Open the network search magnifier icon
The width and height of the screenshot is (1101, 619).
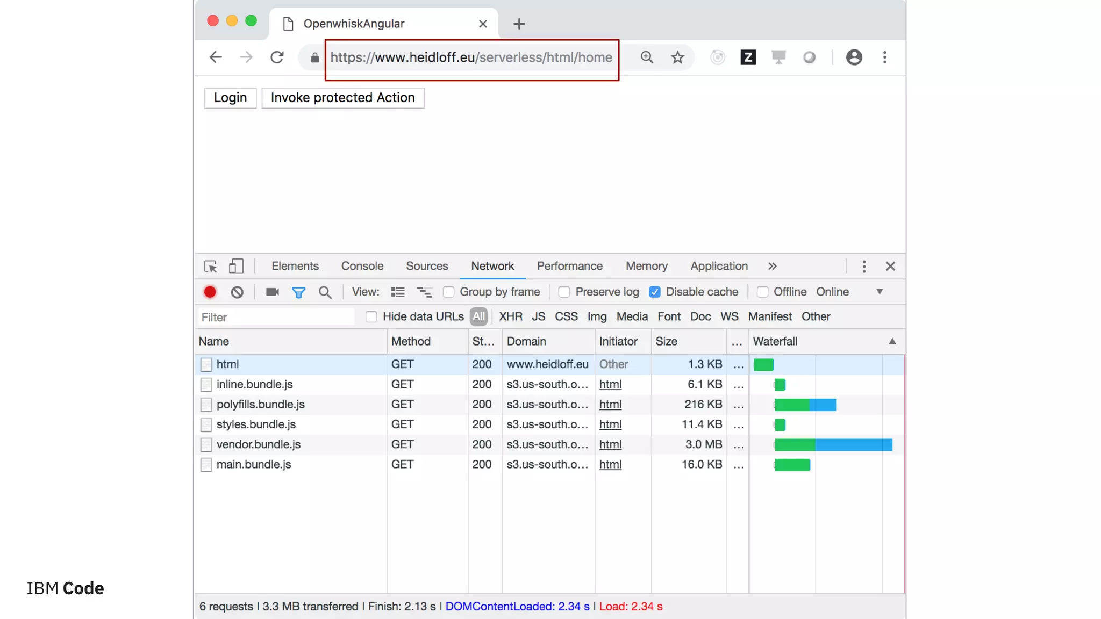(x=325, y=292)
